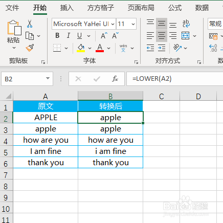Switch to the 插入 tab
Image resolution: width=223 pixels, height=223 pixels.
click(x=67, y=8)
